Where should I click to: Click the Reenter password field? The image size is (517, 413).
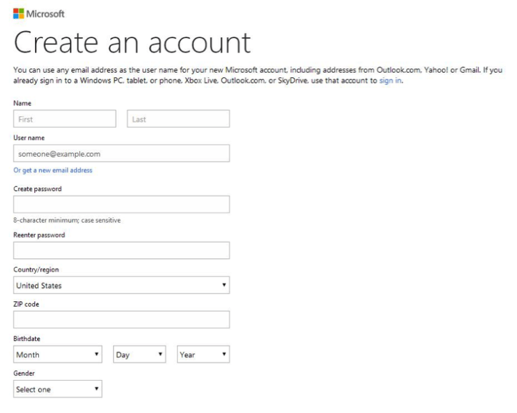(122, 251)
